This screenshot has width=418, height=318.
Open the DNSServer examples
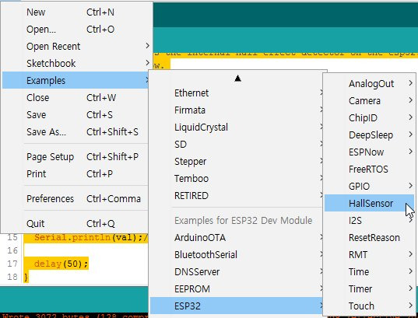(237, 271)
